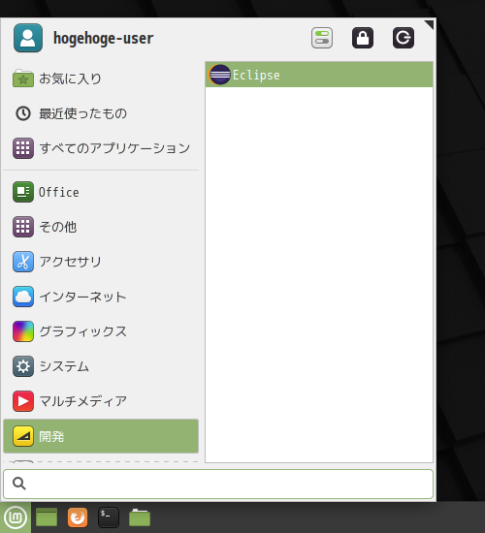Open the アクセサリ category
This screenshot has height=533, width=485.
[101, 262]
